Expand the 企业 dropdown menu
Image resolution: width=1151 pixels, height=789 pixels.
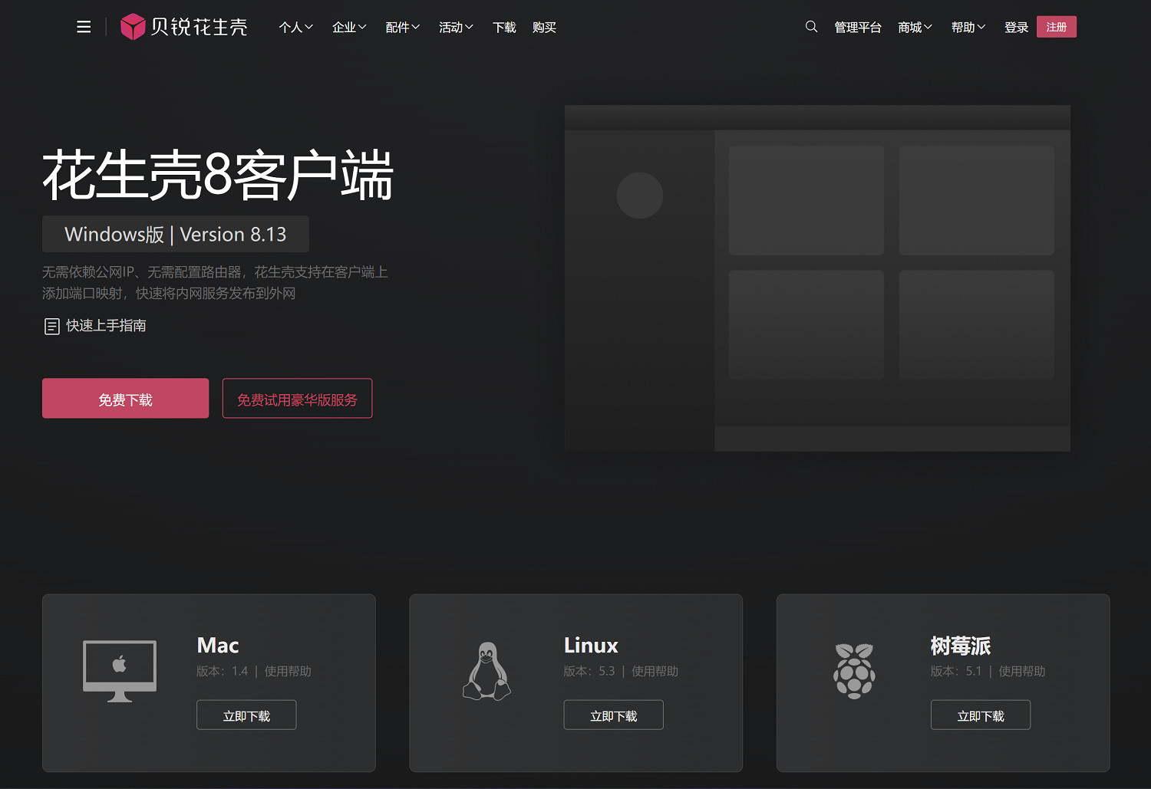[349, 28]
